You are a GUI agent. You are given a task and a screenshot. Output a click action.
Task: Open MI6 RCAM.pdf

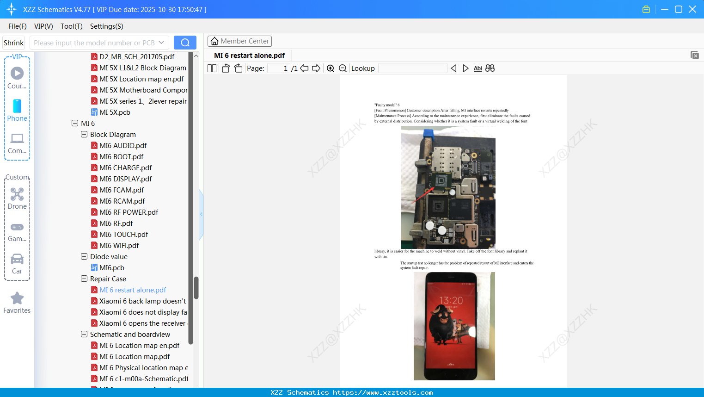(x=122, y=201)
